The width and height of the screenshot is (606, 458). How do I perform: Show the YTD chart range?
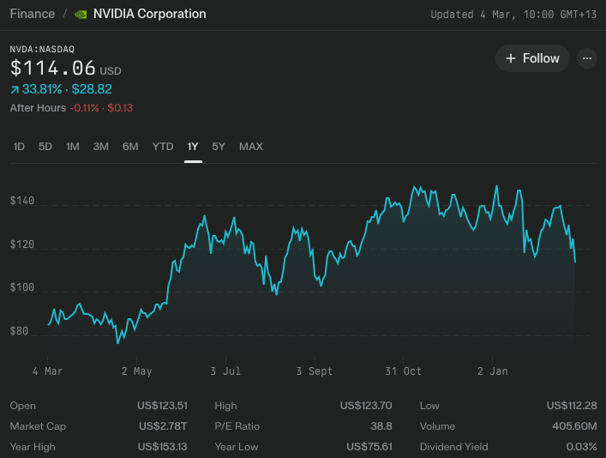[163, 147]
